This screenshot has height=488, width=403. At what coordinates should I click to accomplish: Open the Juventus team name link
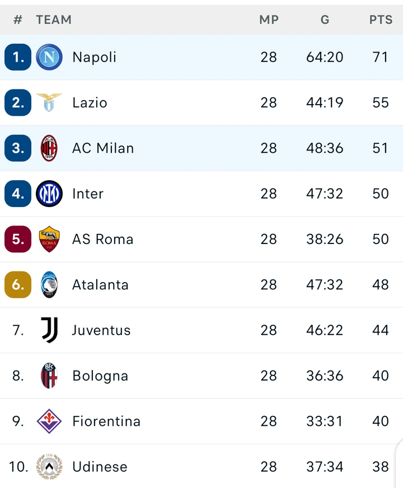pyautogui.click(x=101, y=330)
